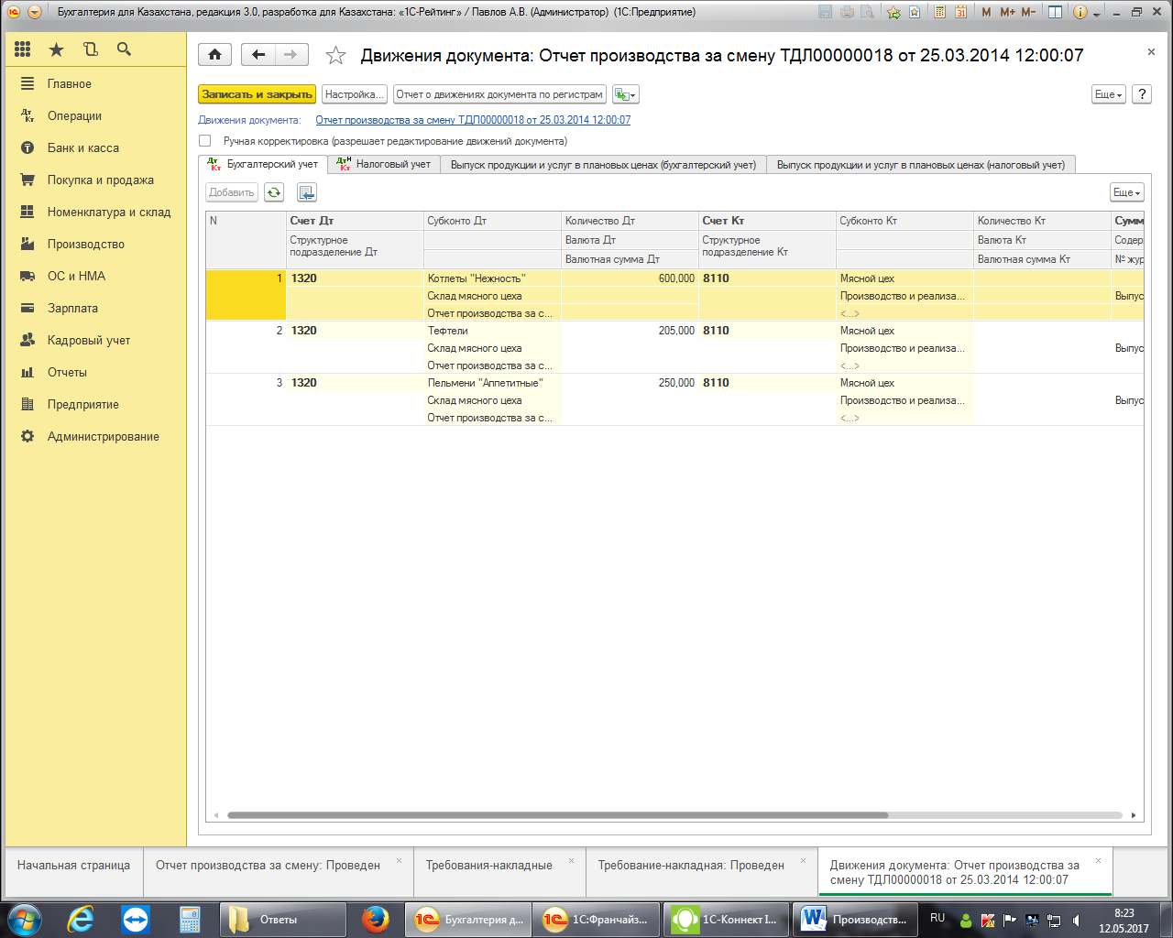Click M+ memory add button
Image resolution: width=1173 pixels, height=938 pixels.
click(x=1008, y=12)
